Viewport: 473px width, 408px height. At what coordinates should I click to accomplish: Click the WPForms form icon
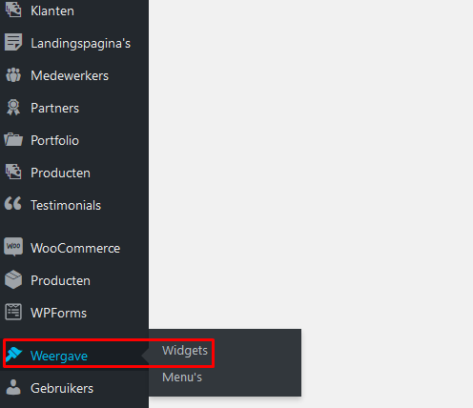coord(13,312)
